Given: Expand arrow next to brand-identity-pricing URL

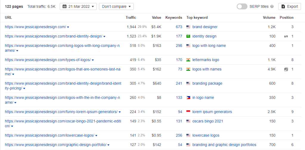Looking at the screenshot, I should [x=24, y=88].
